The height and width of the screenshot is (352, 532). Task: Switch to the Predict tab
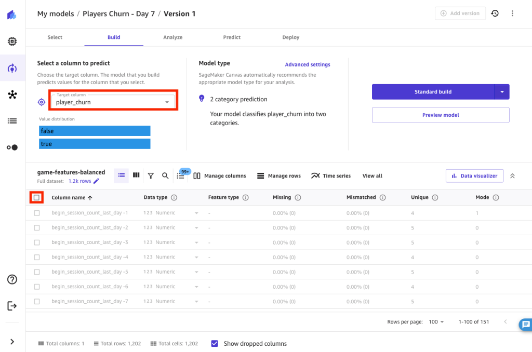232,37
